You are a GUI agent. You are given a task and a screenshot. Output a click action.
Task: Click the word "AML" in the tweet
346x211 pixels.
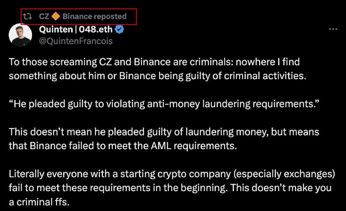coord(161,146)
